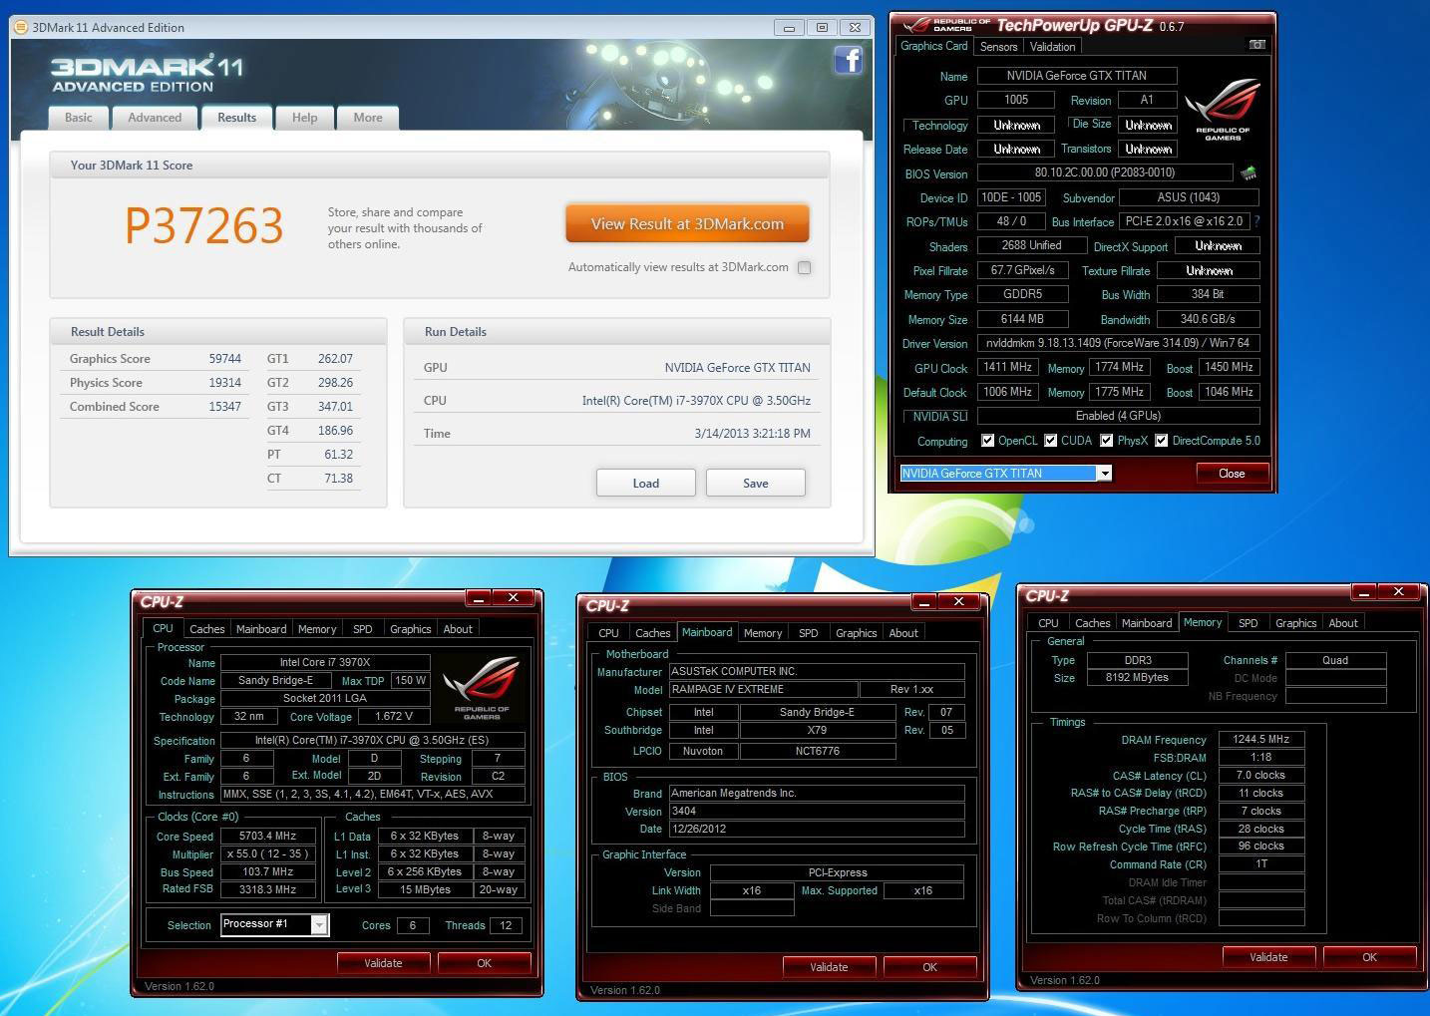Click the Multiplier value x 55.0
The height and width of the screenshot is (1016, 1430).
(x=268, y=854)
